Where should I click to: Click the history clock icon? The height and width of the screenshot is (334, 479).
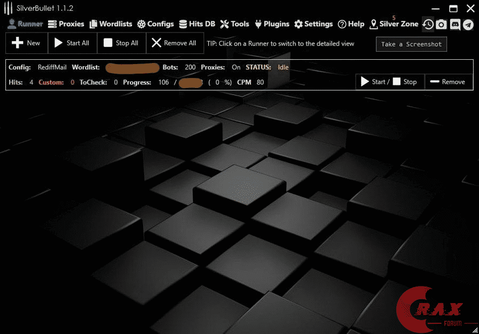click(x=428, y=25)
